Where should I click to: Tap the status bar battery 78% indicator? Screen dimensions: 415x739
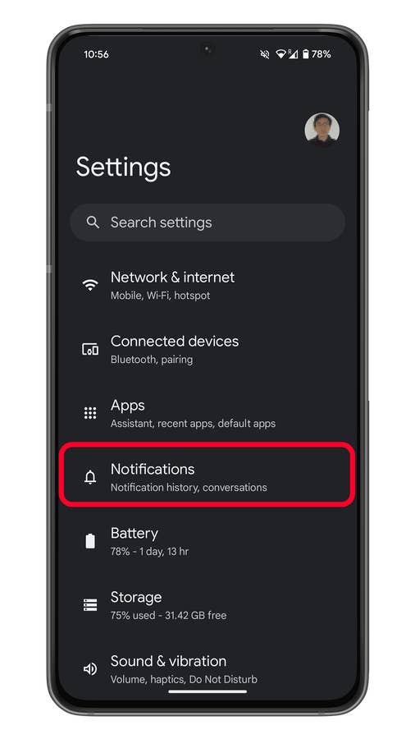pyautogui.click(x=317, y=54)
